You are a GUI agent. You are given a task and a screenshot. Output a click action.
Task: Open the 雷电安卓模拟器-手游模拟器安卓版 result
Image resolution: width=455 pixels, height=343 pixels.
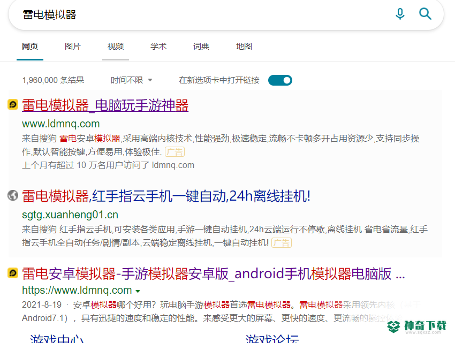point(213,273)
